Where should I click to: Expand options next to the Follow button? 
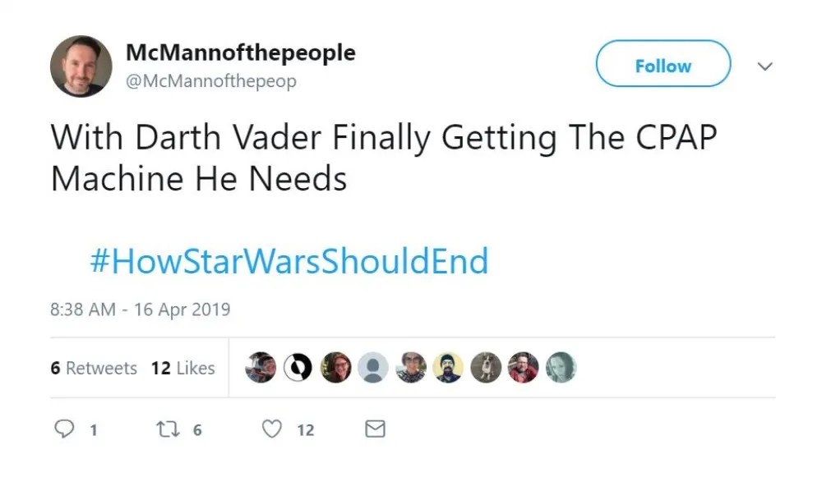tap(765, 66)
